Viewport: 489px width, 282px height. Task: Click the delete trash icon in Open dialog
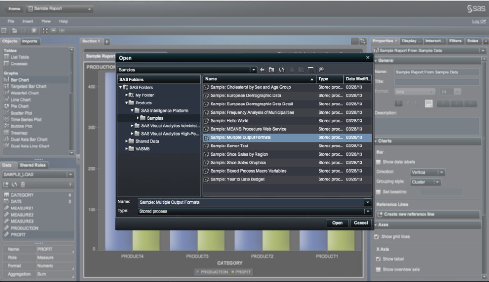click(292, 70)
